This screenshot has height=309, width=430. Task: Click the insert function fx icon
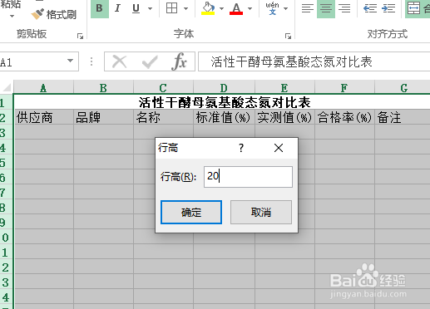point(180,61)
